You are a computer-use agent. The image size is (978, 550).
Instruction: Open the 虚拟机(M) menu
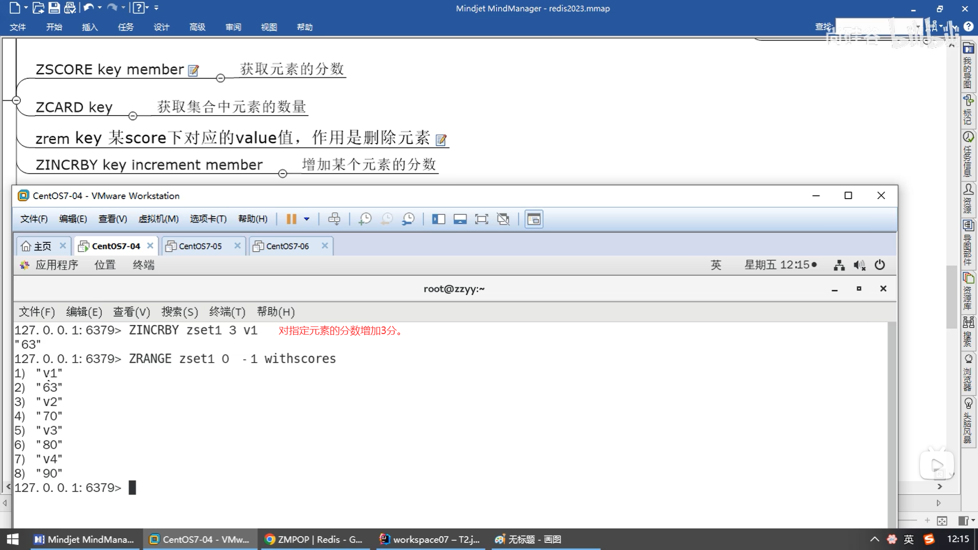point(158,219)
